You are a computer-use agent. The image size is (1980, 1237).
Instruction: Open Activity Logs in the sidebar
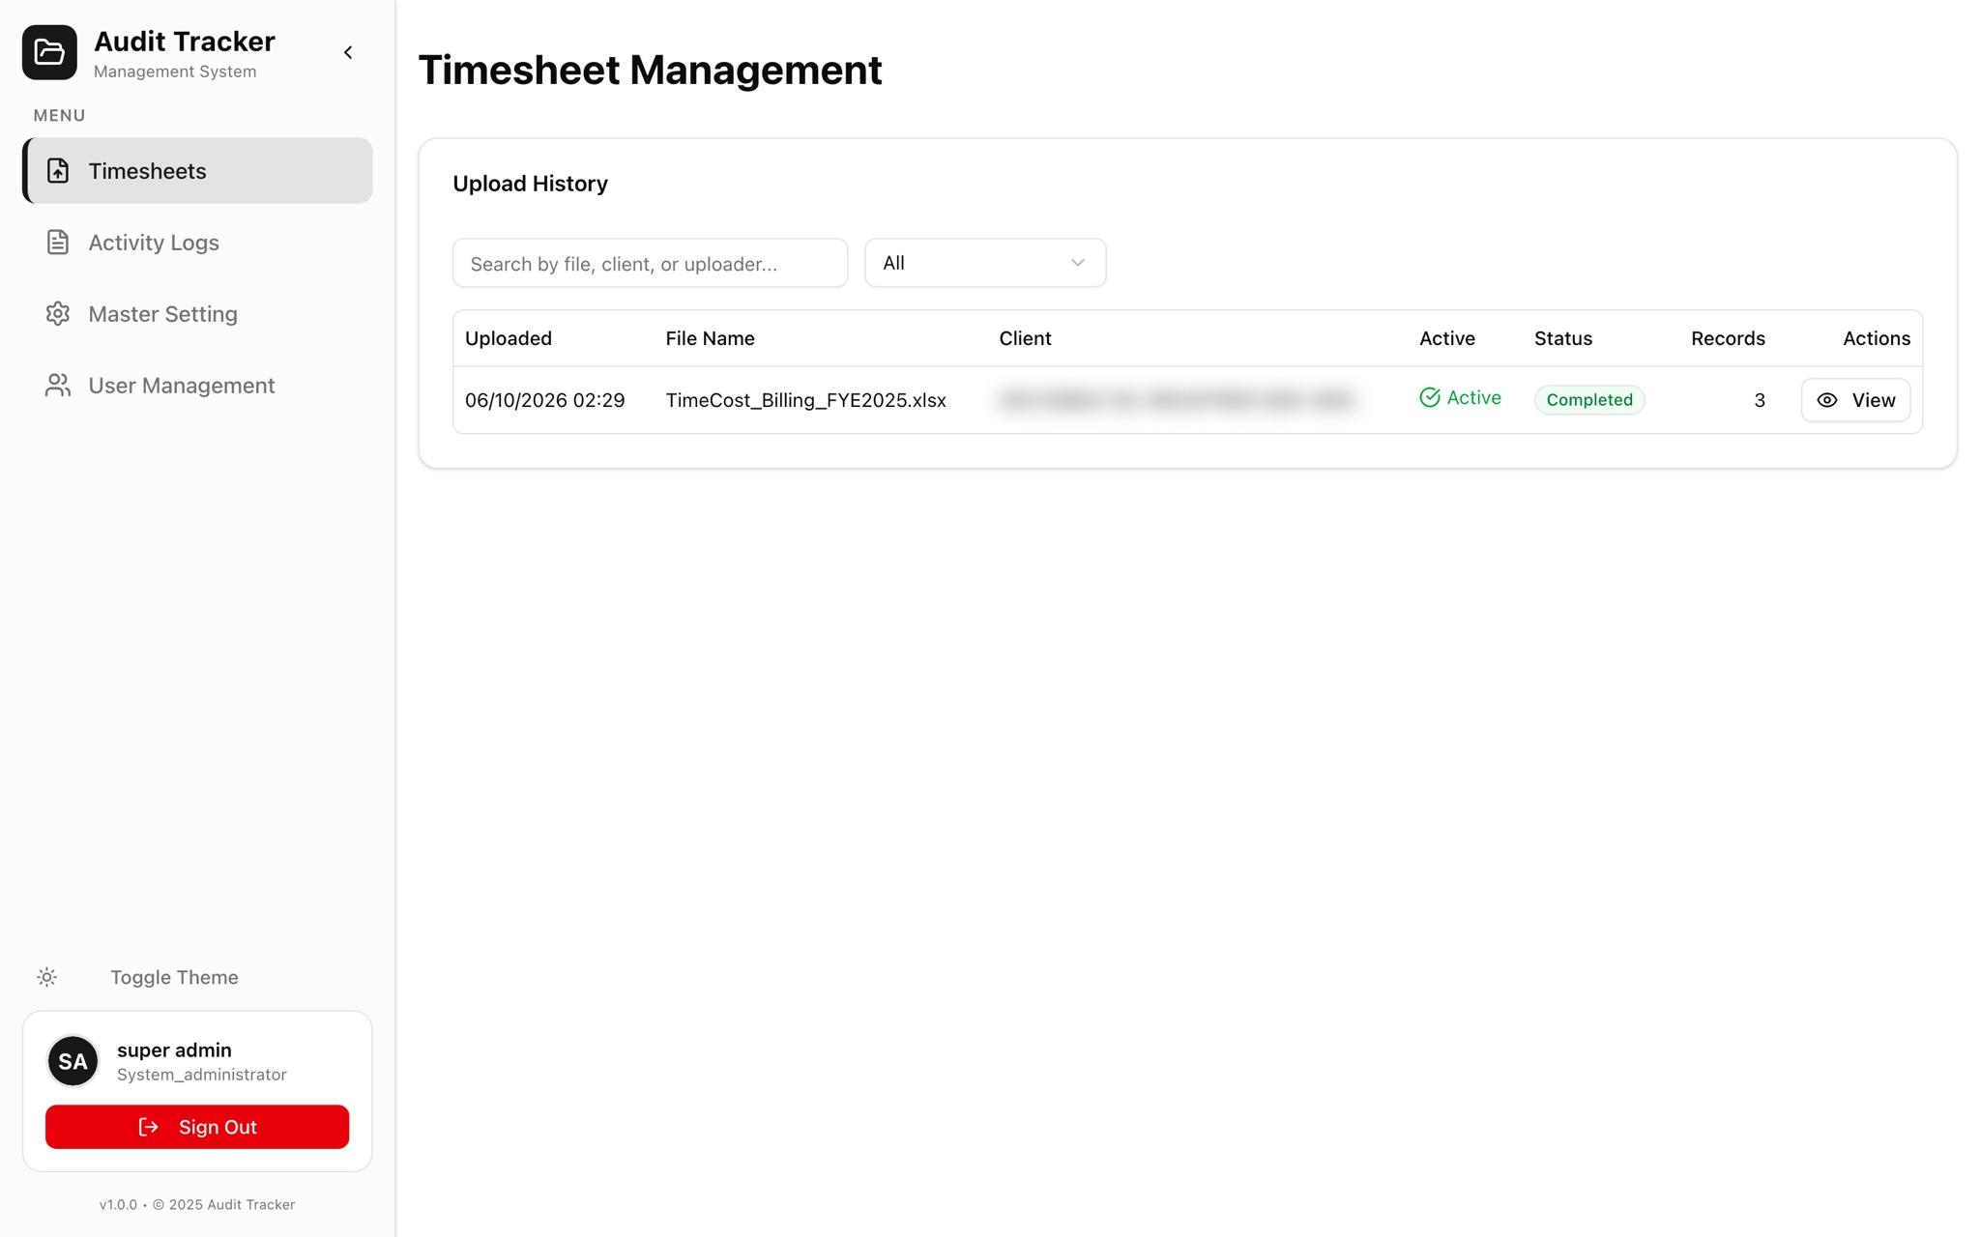tap(197, 243)
